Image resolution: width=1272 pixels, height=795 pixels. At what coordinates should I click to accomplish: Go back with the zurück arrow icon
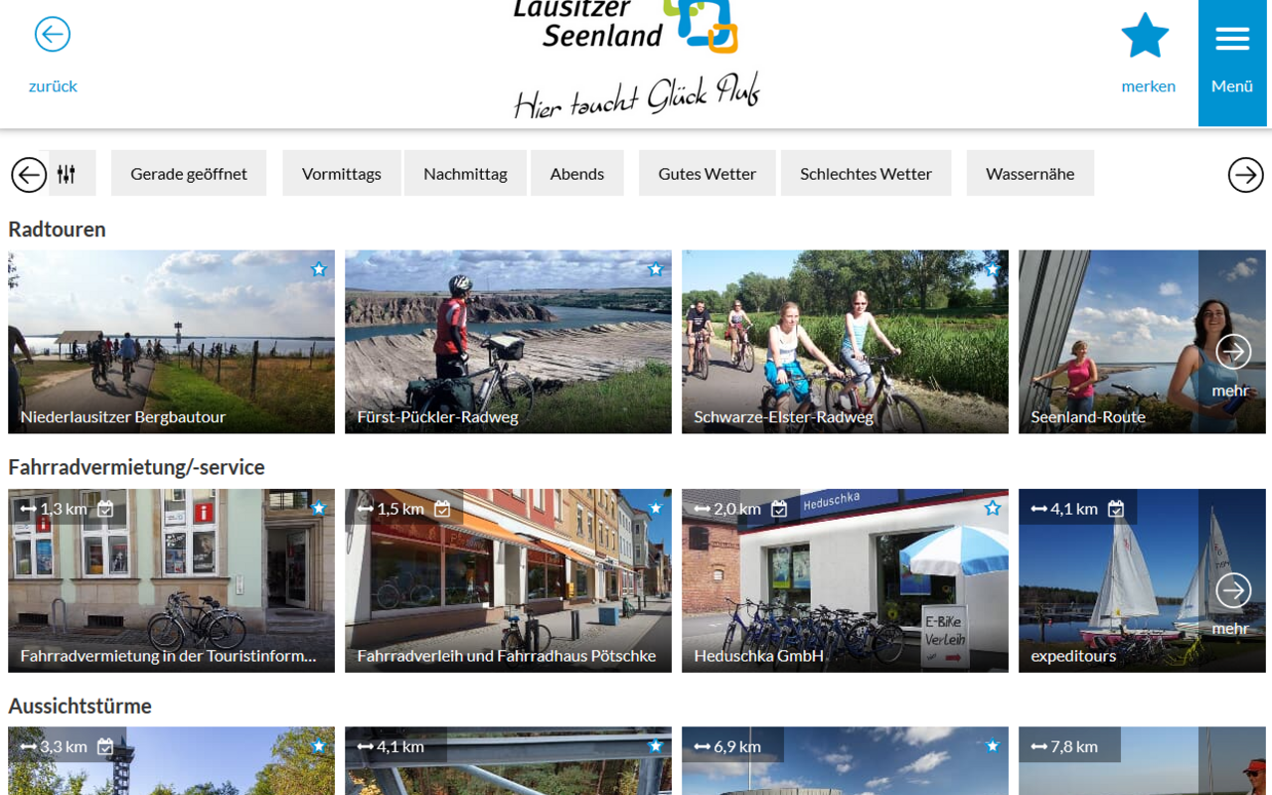pyautogui.click(x=53, y=34)
